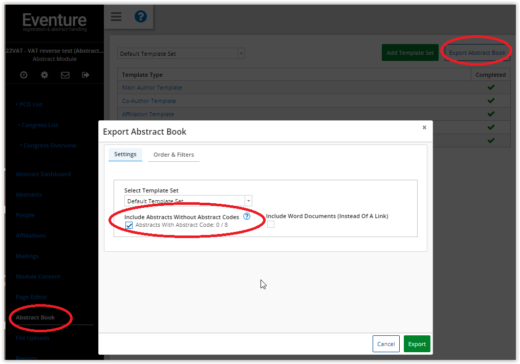
Task: Click the sign-out arrow icon in sidebar
Action: click(x=85, y=75)
